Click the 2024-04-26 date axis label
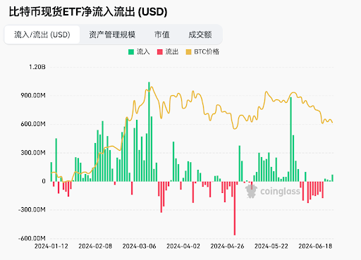Image resolution: width=361 pixels, height=260 pixels. pos(227,246)
